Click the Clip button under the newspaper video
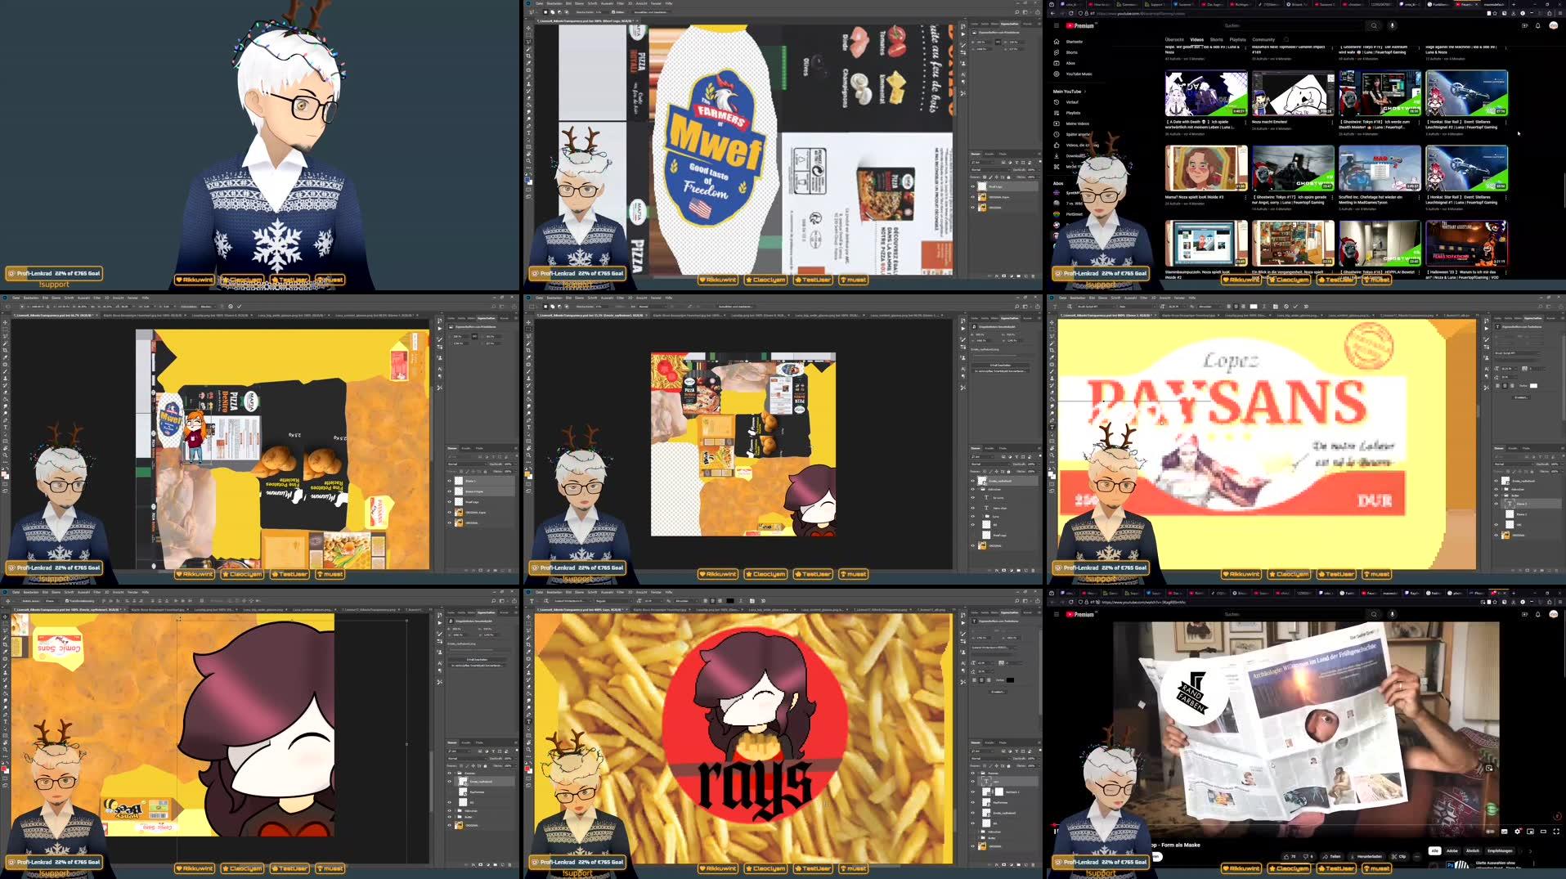1566x879 pixels. click(1399, 856)
